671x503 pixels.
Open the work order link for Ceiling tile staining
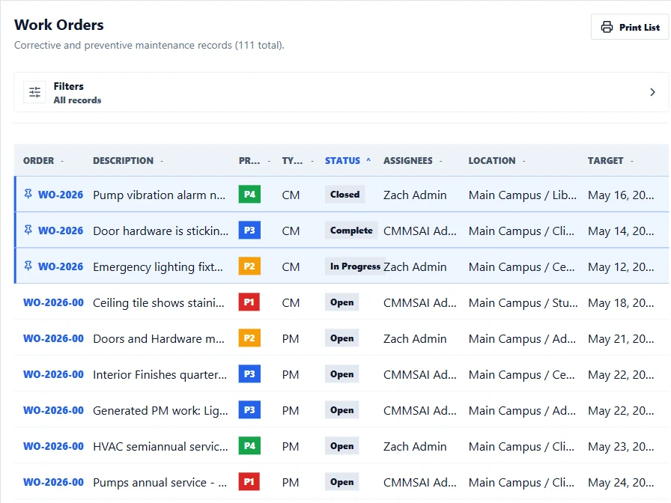click(53, 302)
